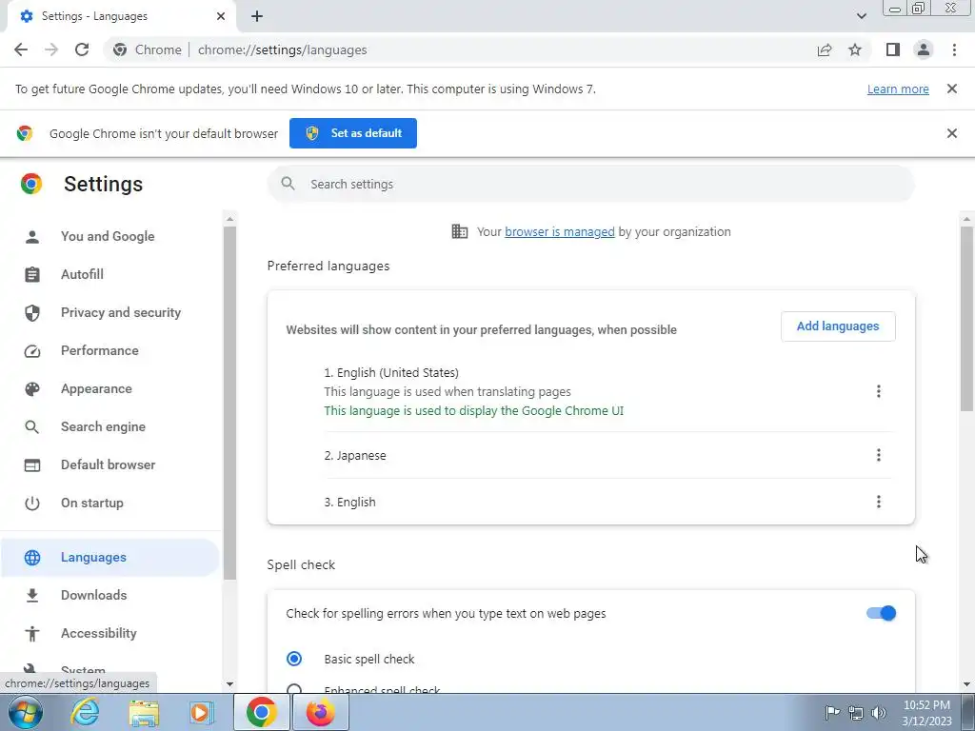Open the Windows Start button

coord(25,712)
